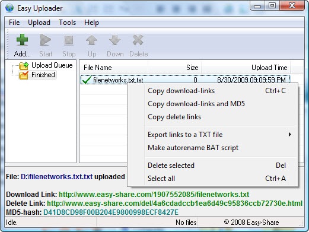Select Finished in the tree
Image resolution: width=309 pixels, height=232 pixels.
[43, 75]
